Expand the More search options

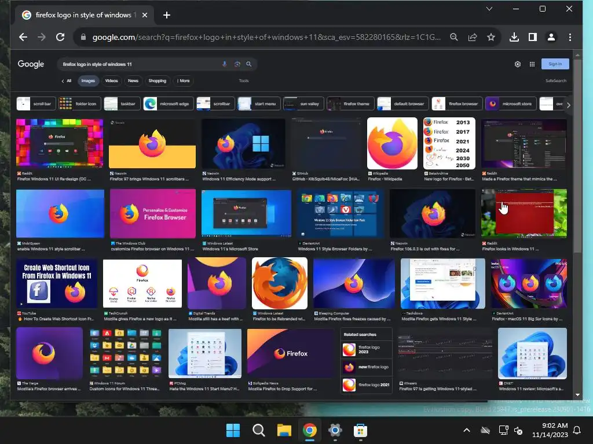click(x=184, y=81)
